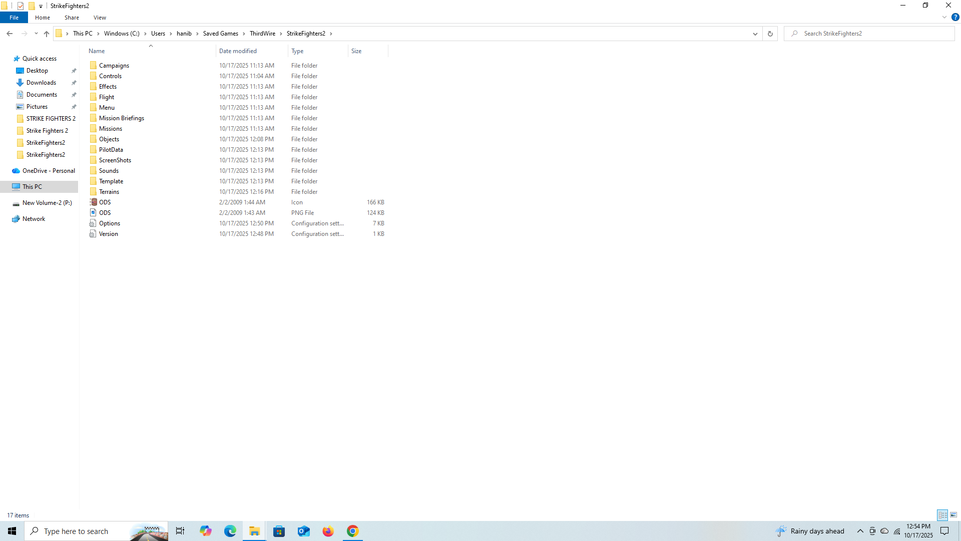This screenshot has width=961, height=541.
Task: Open the Help question mark icon
Action: coord(955,17)
